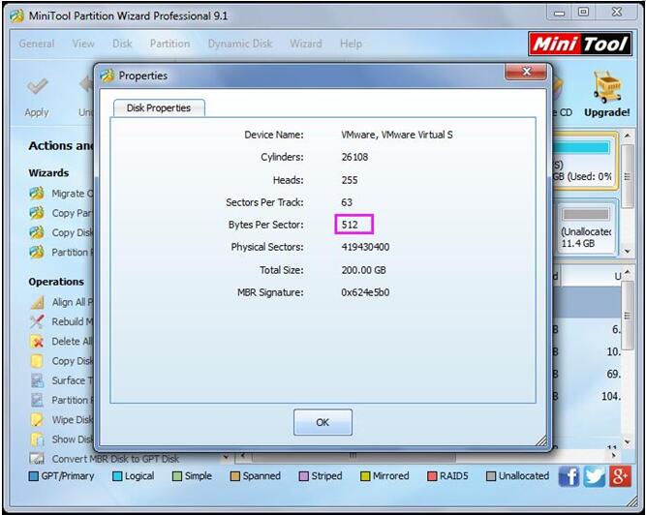Click the Sectors Per Track value 63

pos(347,202)
